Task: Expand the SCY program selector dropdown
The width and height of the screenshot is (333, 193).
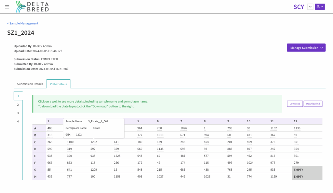Action: click(310, 7)
